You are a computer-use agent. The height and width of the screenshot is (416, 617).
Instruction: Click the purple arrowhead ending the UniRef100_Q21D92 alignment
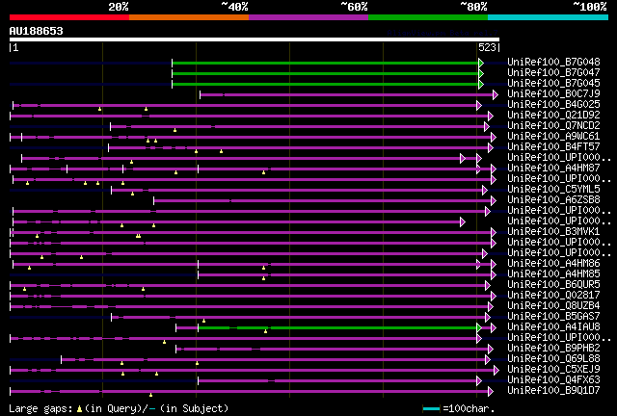(491, 116)
